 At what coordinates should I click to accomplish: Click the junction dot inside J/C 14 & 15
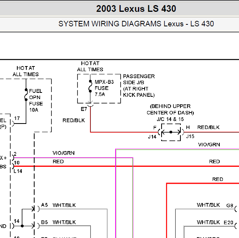click(x=171, y=132)
